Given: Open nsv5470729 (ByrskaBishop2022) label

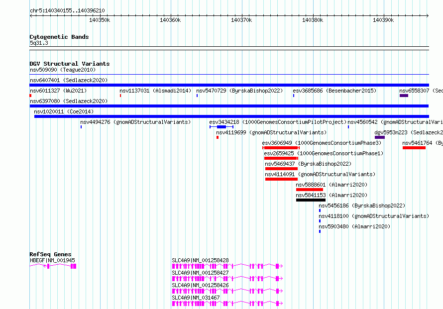Looking at the screenshot, I should [x=239, y=91].
